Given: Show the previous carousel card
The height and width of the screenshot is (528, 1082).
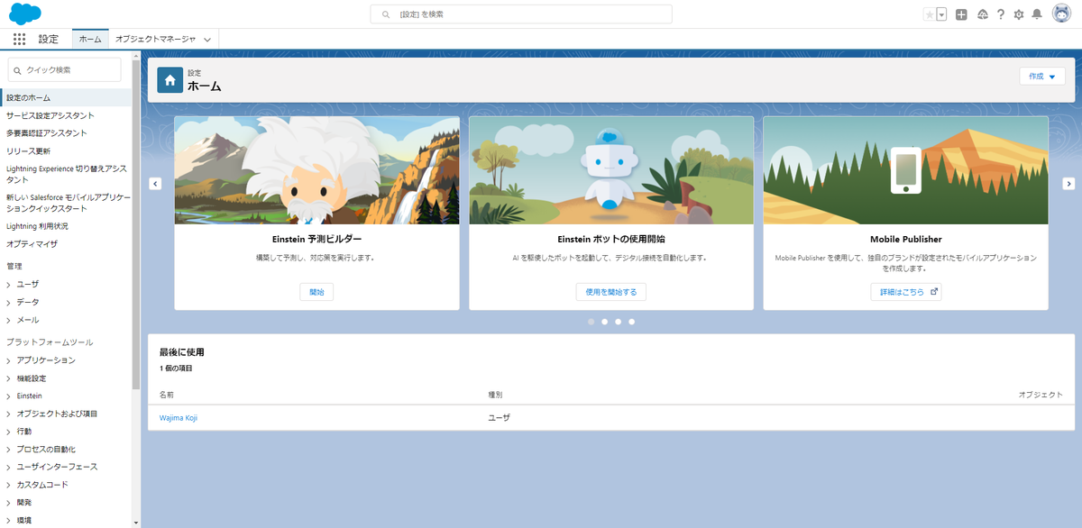Looking at the screenshot, I should click(x=155, y=183).
